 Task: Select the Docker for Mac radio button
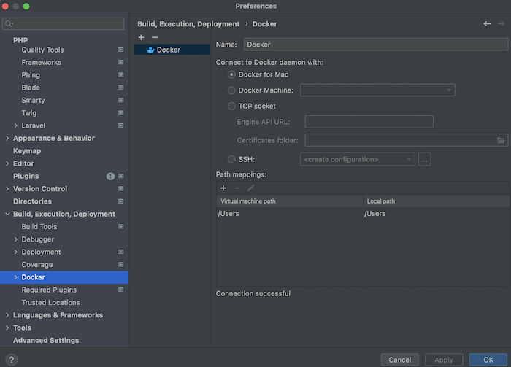tap(231, 74)
